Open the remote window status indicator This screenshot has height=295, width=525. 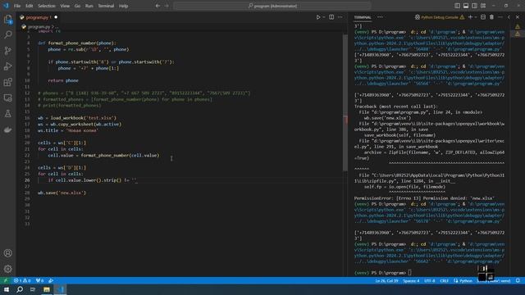pos(6,280)
